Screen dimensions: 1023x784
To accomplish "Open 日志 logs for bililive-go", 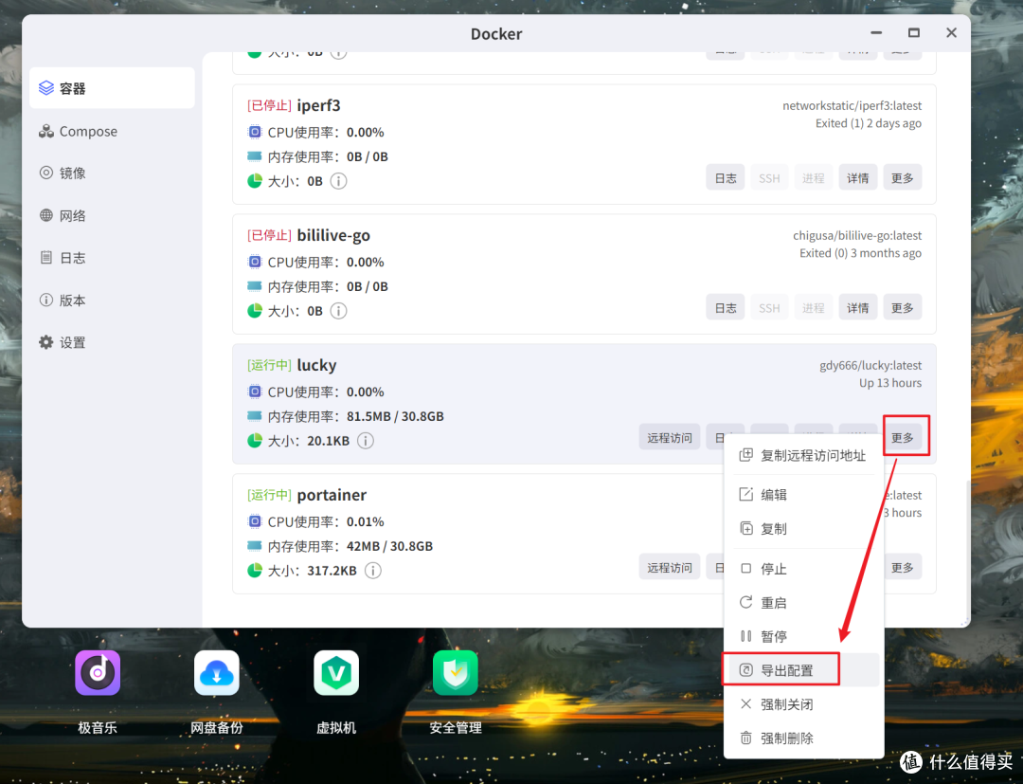I will (725, 307).
